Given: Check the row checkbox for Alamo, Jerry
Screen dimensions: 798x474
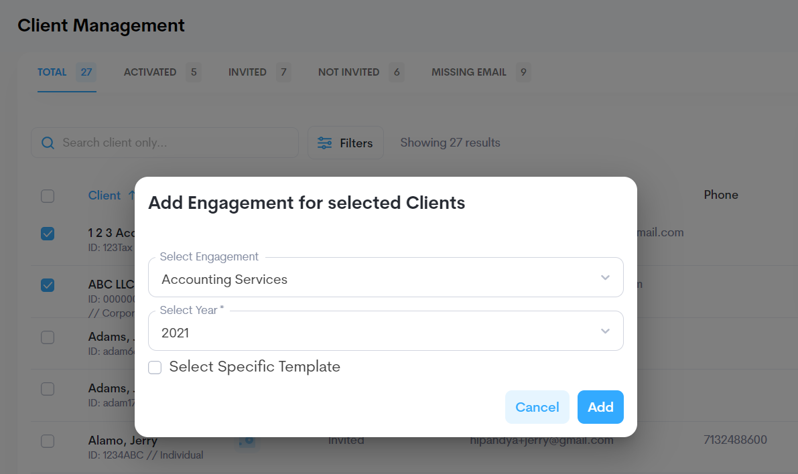Looking at the screenshot, I should pos(48,441).
